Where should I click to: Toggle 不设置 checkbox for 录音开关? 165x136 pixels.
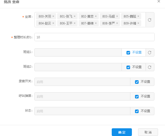click(x=137, y=82)
